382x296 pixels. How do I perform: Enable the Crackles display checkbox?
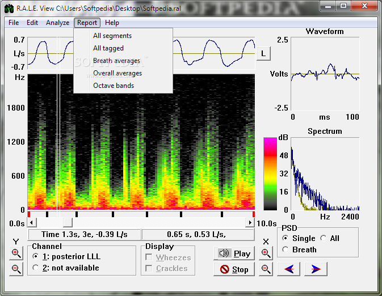[x=166, y=268]
